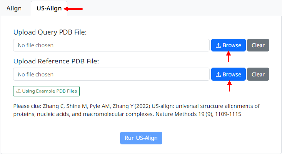Click the upload icon in Query Browse button
Viewport: 282px width, 154px height.
218,45
